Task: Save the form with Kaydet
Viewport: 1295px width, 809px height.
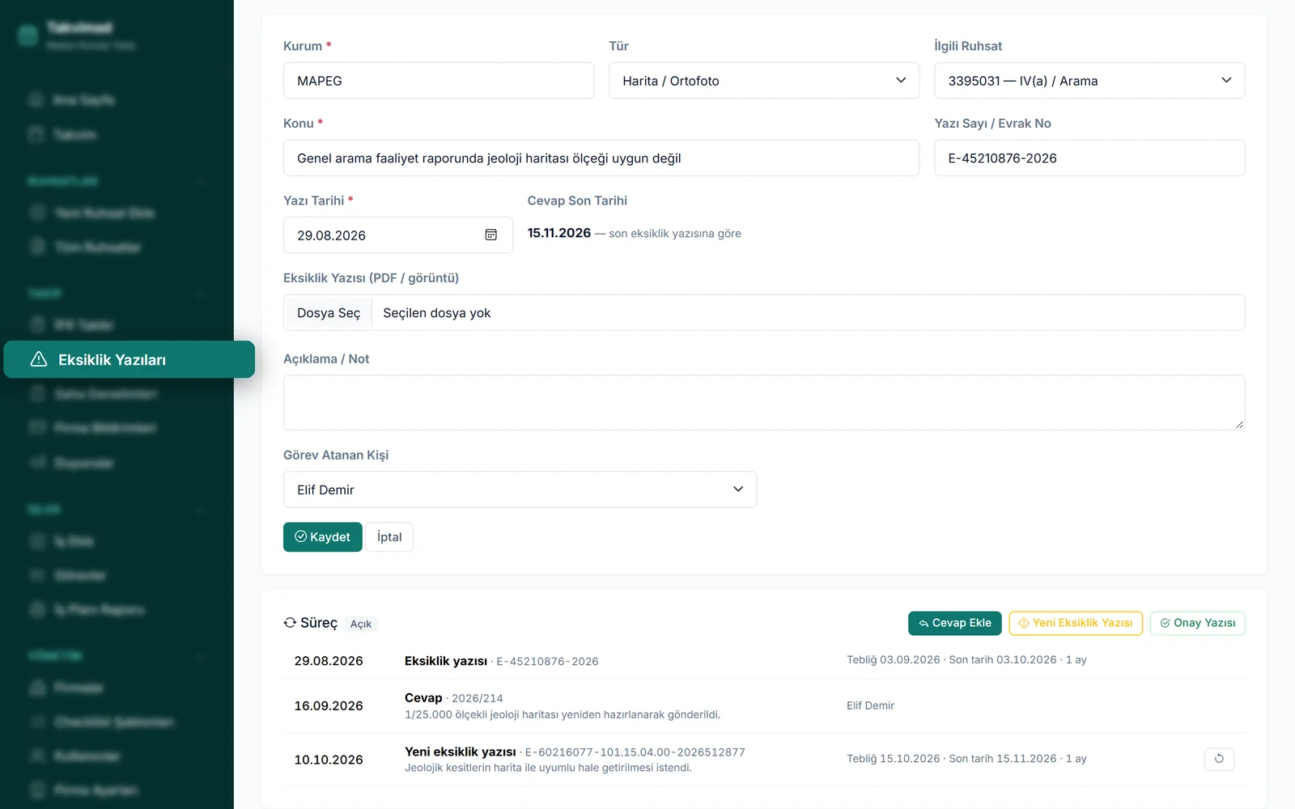Action: coord(322,537)
